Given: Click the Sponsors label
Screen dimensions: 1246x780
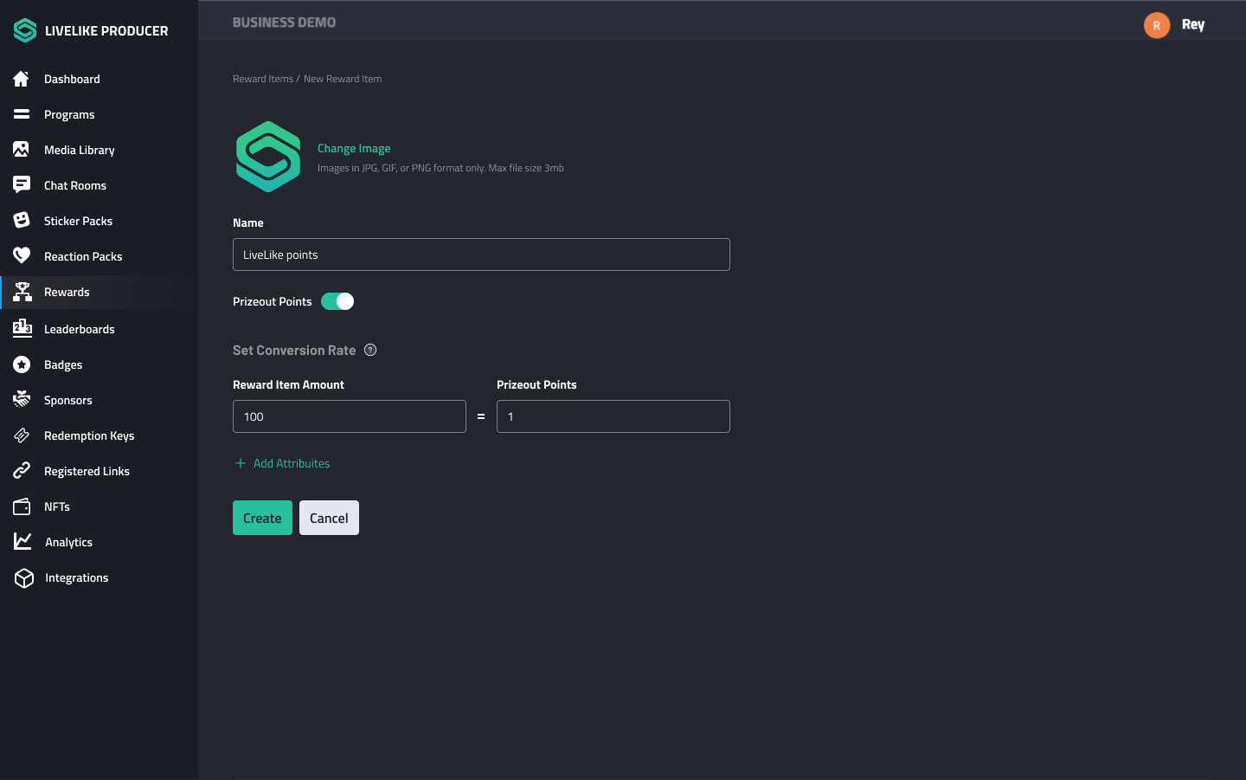Looking at the screenshot, I should pos(68,400).
